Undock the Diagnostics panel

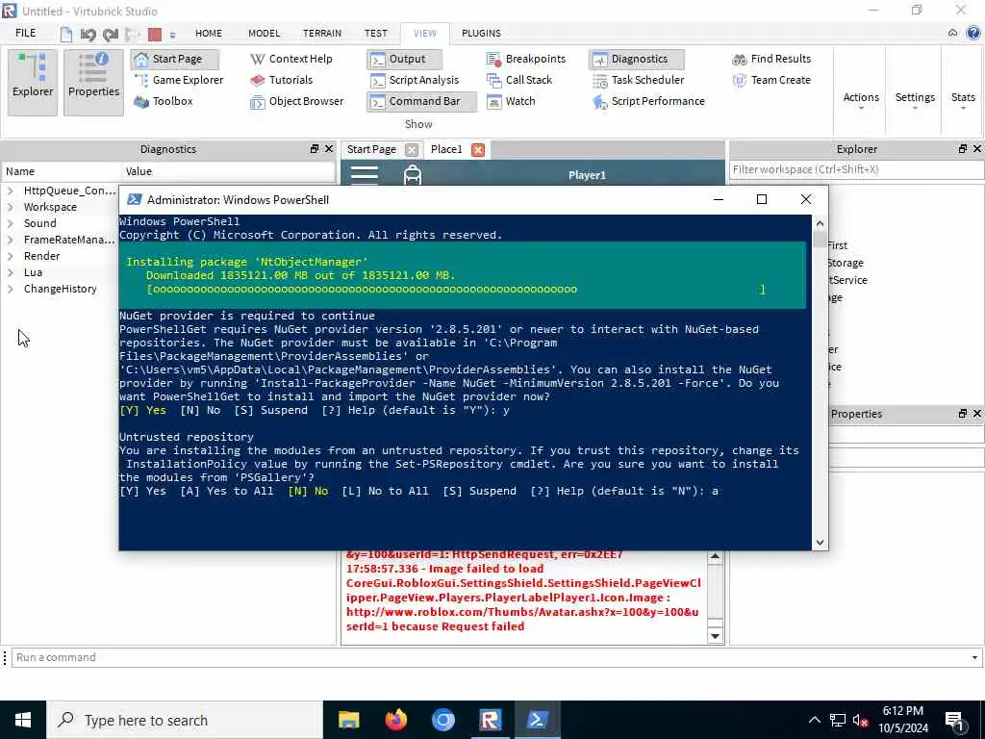click(315, 149)
